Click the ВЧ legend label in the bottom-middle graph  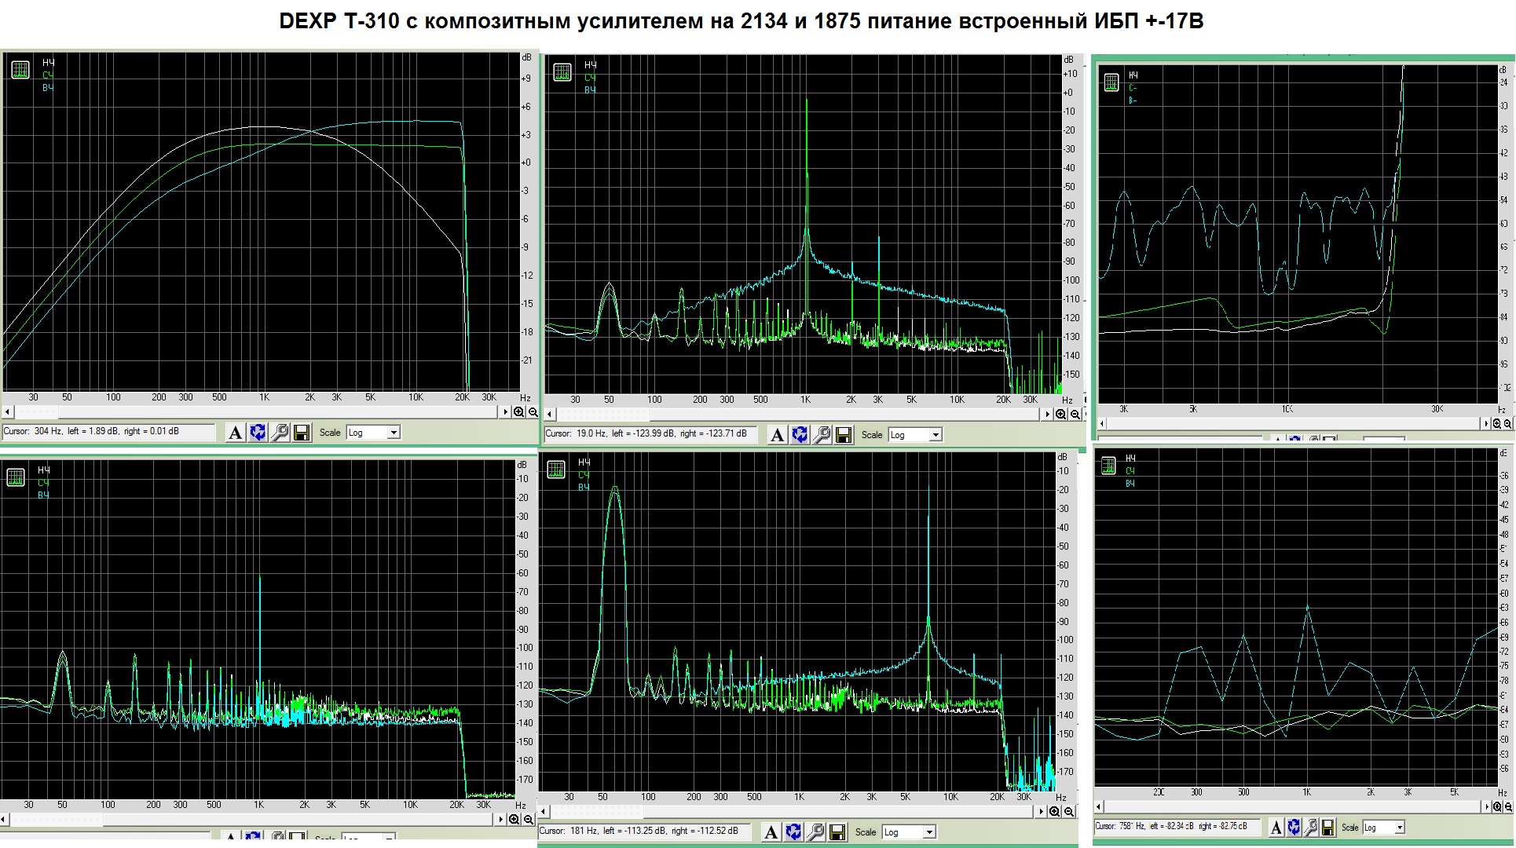[584, 488]
